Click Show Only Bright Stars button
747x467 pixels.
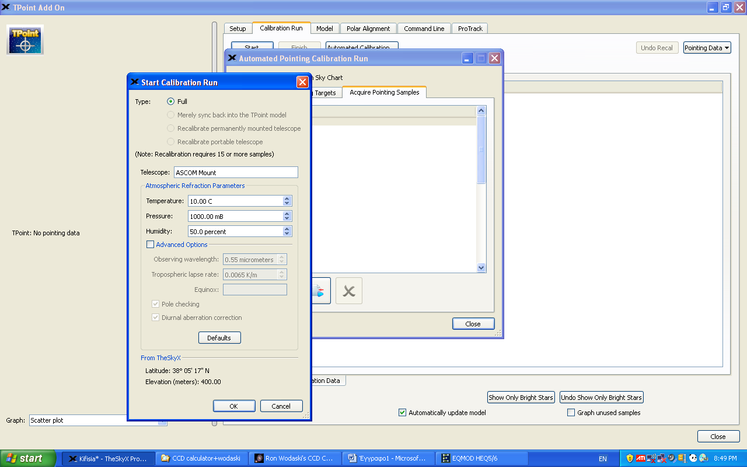521,398
